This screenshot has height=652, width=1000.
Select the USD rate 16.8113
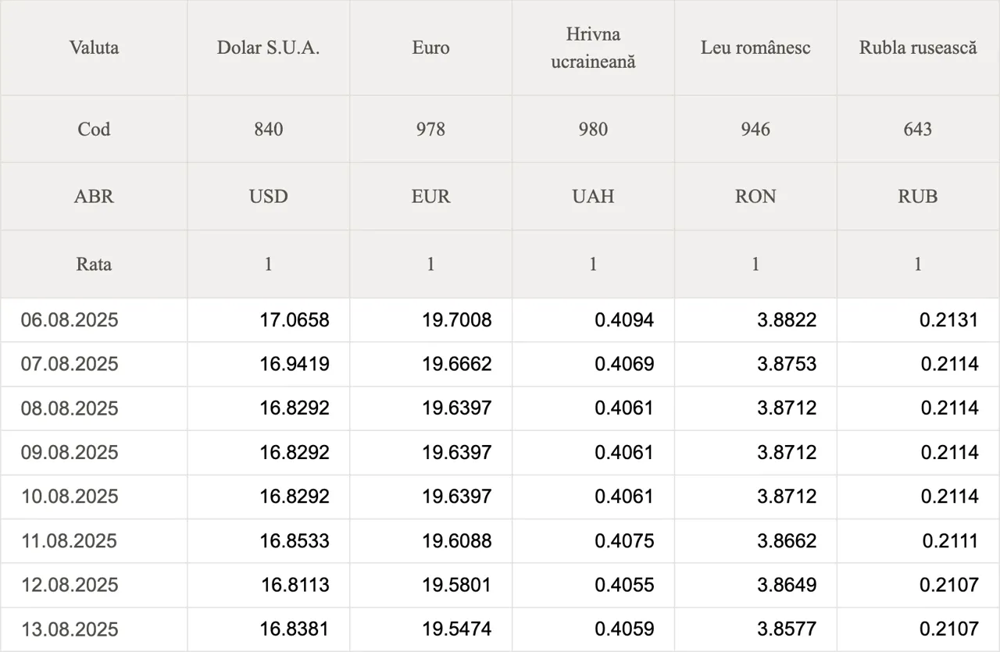coord(295,585)
